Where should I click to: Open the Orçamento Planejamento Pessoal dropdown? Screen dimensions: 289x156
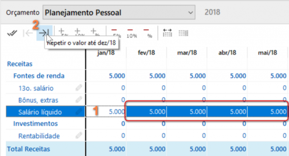tap(119, 13)
